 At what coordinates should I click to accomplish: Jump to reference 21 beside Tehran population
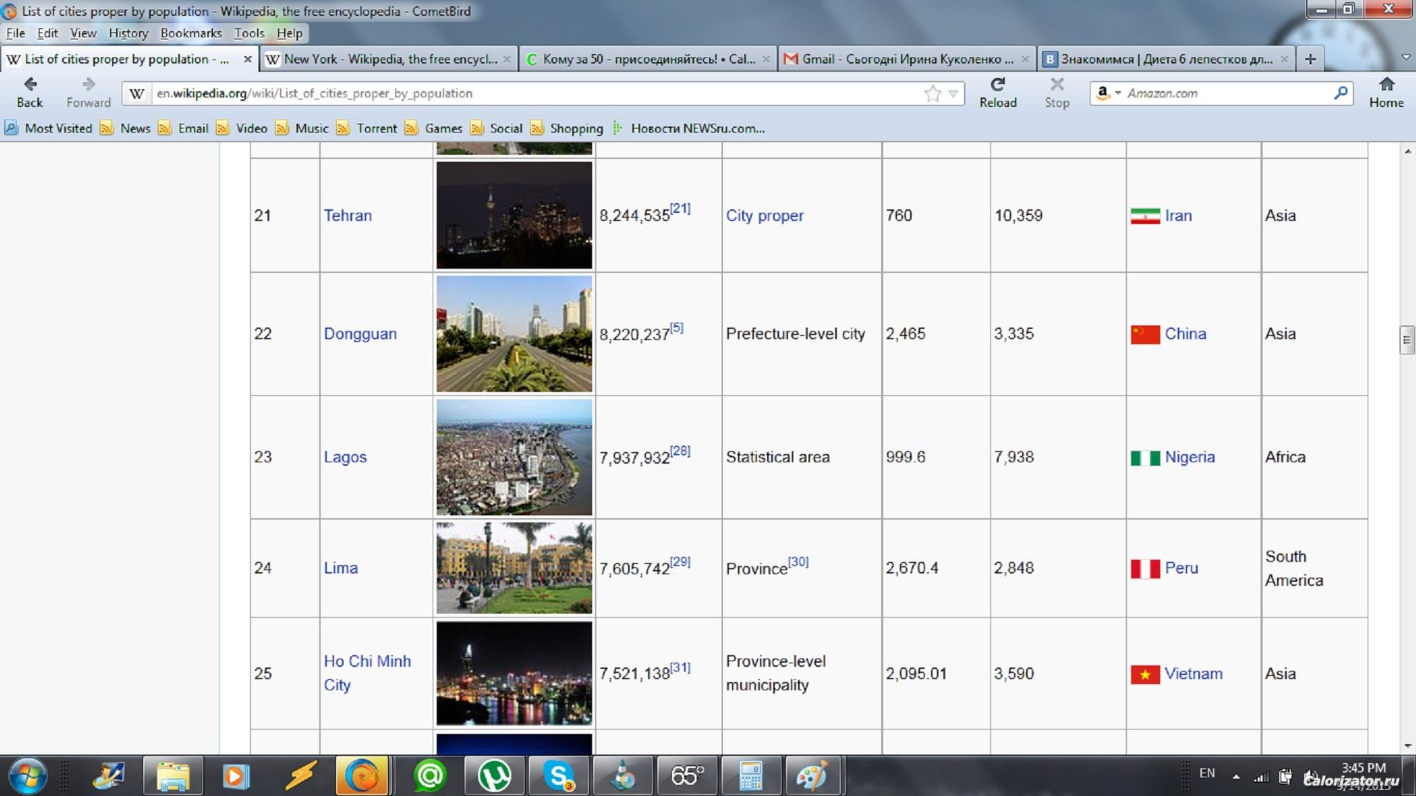pos(680,208)
